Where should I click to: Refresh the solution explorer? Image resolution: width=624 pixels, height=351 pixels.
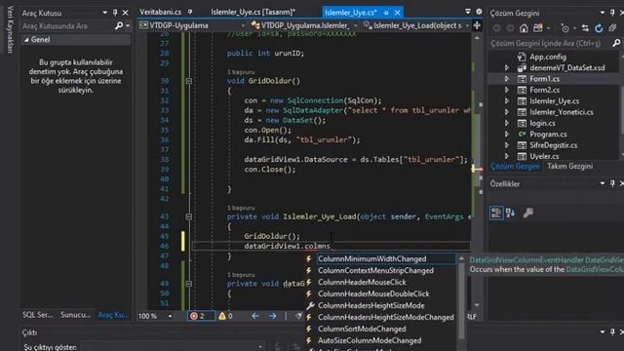599,28
